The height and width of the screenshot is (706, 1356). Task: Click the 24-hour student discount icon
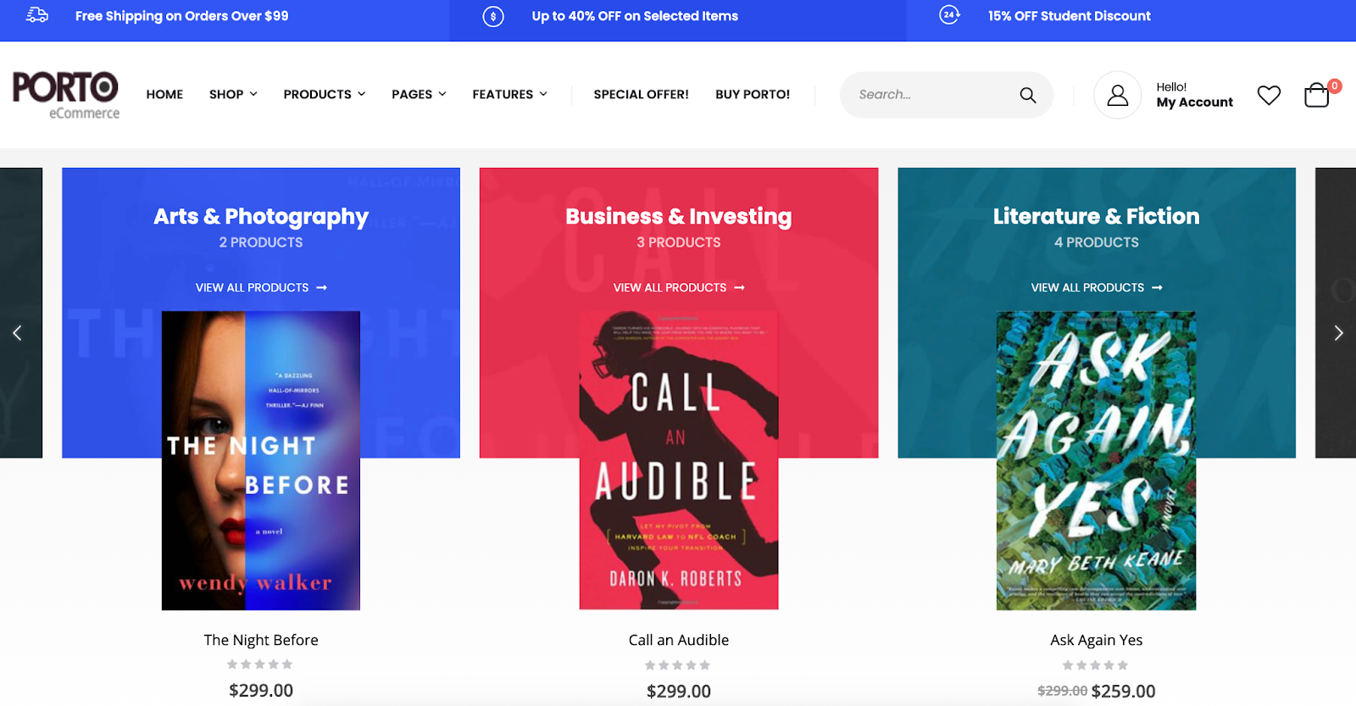point(949,15)
